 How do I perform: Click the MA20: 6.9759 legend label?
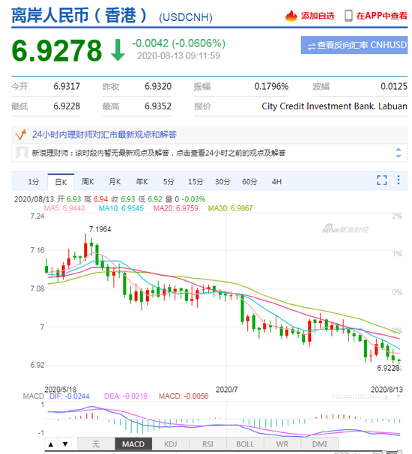tap(176, 208)
